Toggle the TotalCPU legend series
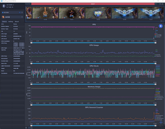This screenshot has width=165, height=129. click(x=158, y=56)
